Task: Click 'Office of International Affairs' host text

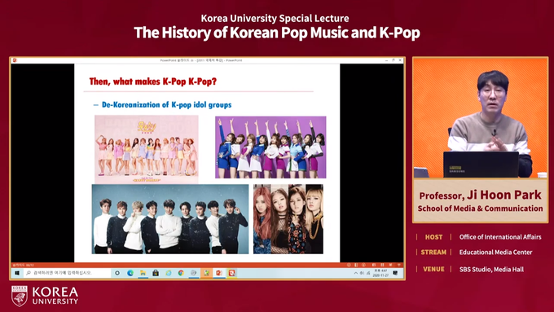Action: [x=500, y=237]
